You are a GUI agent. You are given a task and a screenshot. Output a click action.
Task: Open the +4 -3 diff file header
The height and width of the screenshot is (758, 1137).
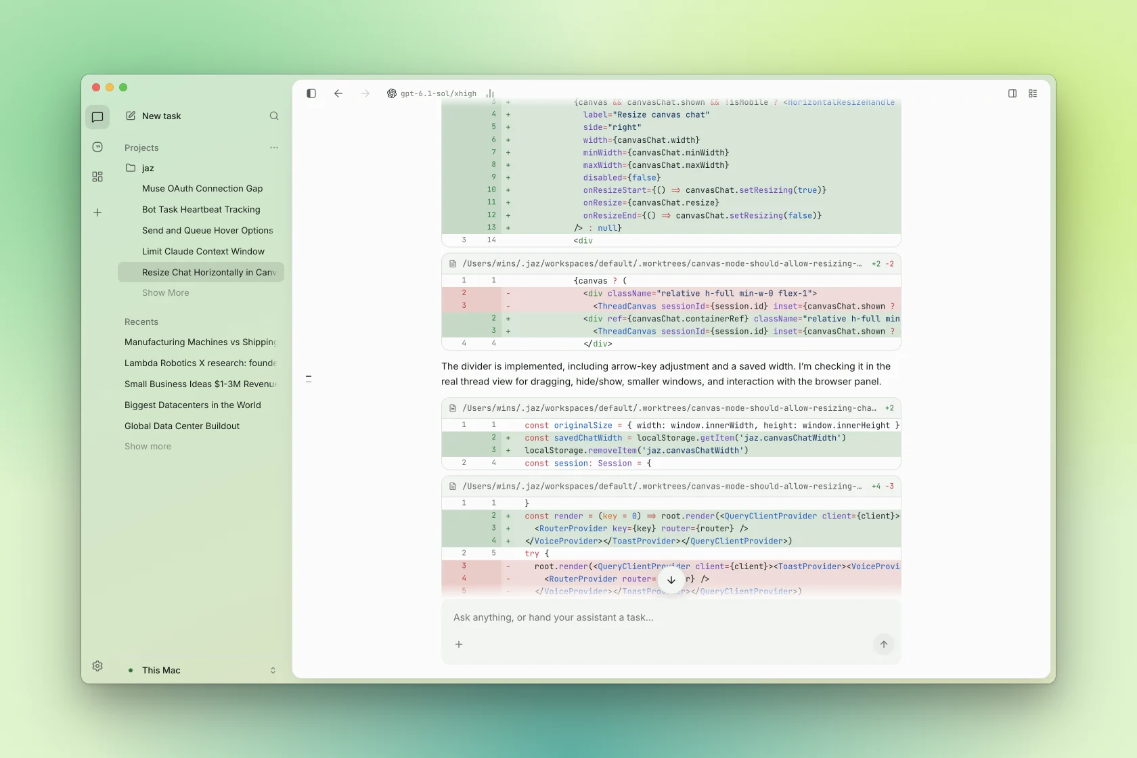coord(671,486)
